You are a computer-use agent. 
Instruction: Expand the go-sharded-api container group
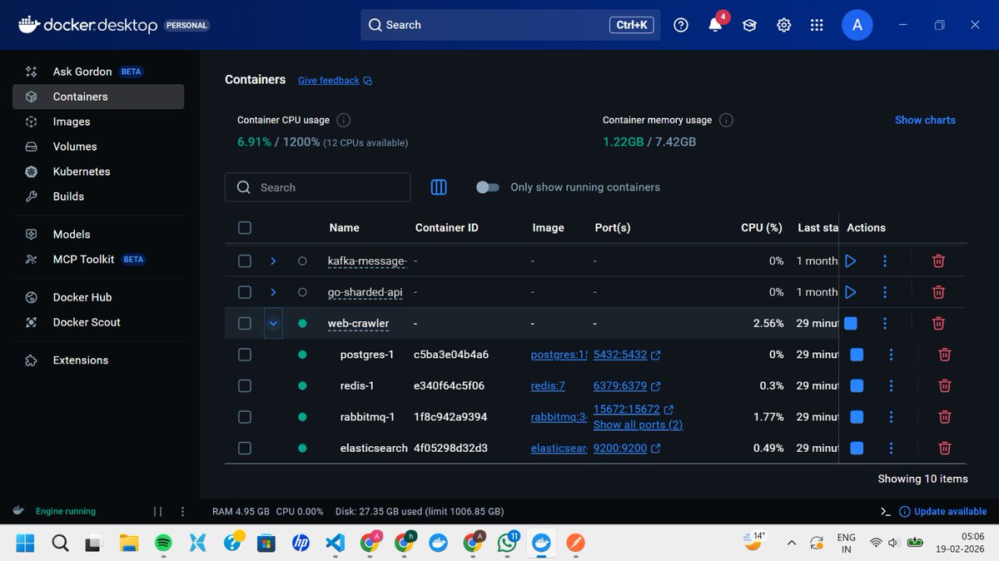coord(273,292)
